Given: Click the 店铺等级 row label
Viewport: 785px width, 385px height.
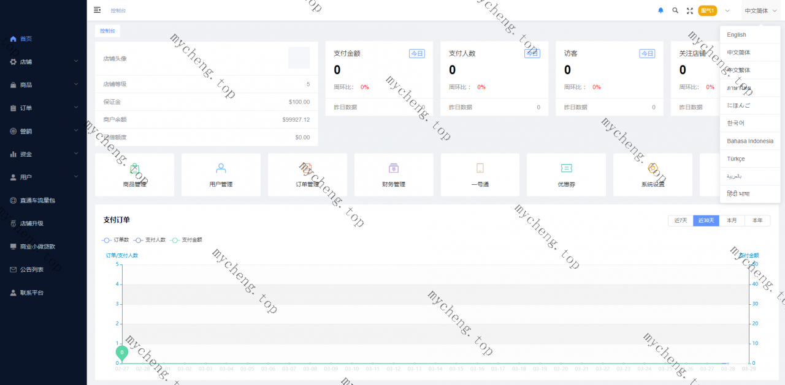Looking at the screenshot, I should click(x=115, y=84).
